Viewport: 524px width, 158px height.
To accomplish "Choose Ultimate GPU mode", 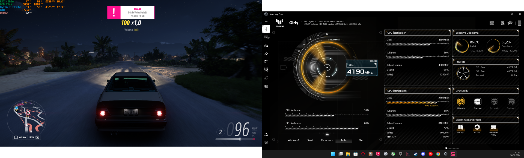I will coord(461,103).
